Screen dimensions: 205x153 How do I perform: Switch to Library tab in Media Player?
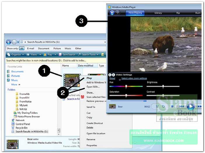[x=158, y=13]
